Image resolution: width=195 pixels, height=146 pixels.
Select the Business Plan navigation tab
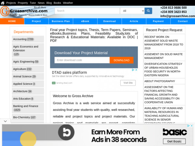coord(61,21)
